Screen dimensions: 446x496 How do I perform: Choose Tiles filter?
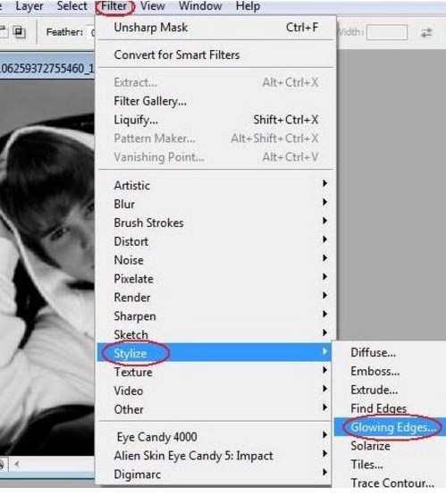coord(390,465)
